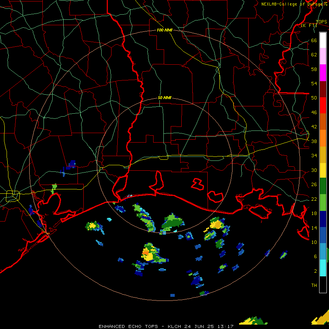
Task: Click the cyan band near the legend bottom
Action: [323, 268]
